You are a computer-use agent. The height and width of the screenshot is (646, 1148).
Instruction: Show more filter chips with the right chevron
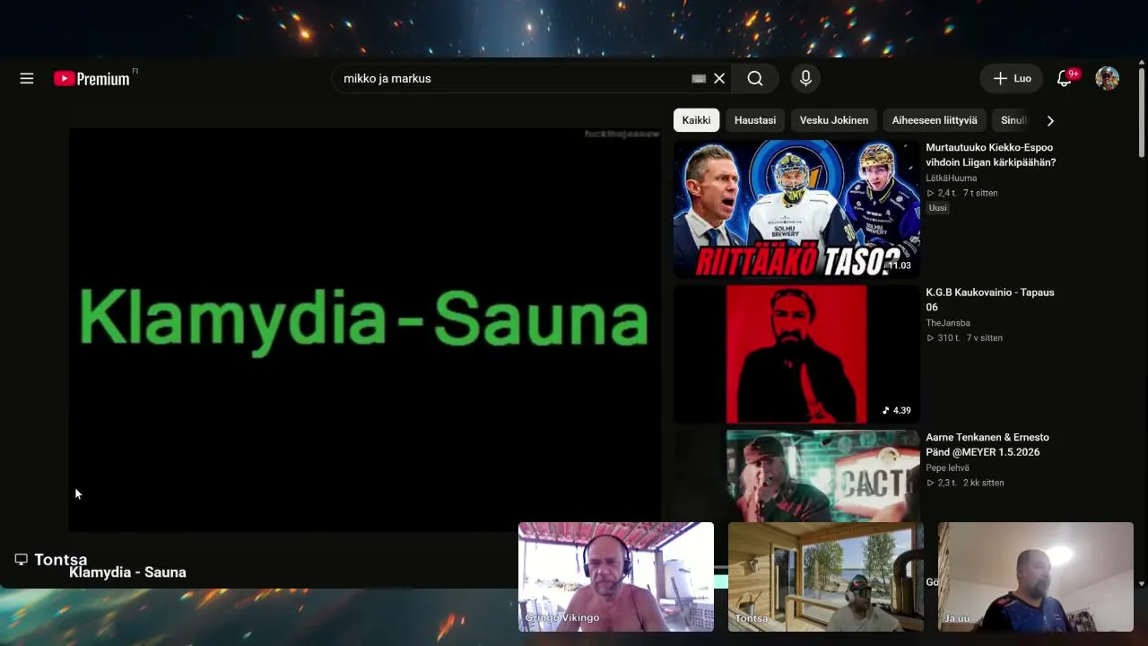point(1050,120)
